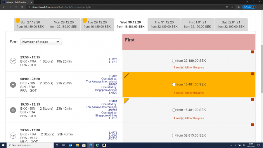Go to the browser Home icon
Screen dimensions: 263x148
point(22,7)
